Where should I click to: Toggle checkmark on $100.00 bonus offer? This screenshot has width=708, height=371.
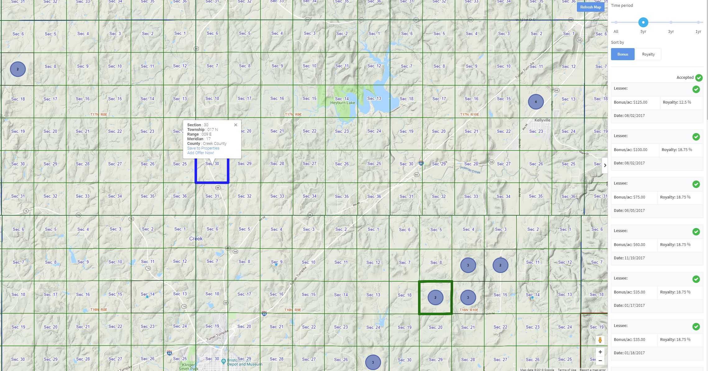click(696, 137)
